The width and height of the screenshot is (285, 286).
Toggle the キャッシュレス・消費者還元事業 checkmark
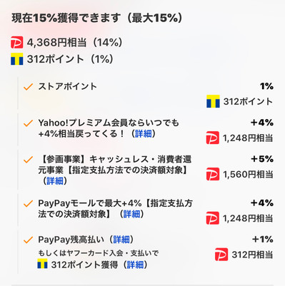(28, 160)
